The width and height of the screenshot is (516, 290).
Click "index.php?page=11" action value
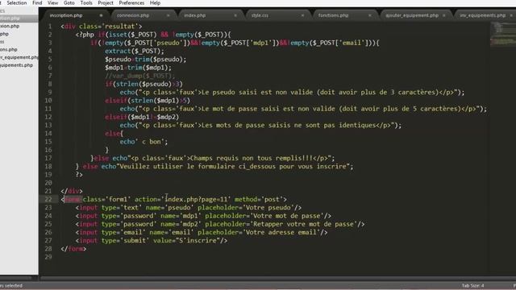click(x=196, y=199)
